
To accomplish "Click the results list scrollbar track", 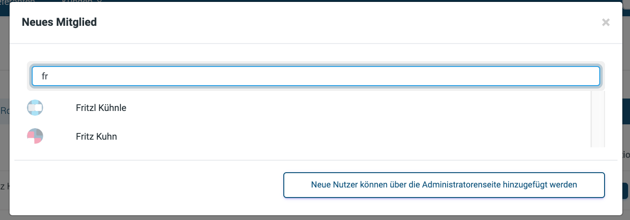I will [597, 119].
